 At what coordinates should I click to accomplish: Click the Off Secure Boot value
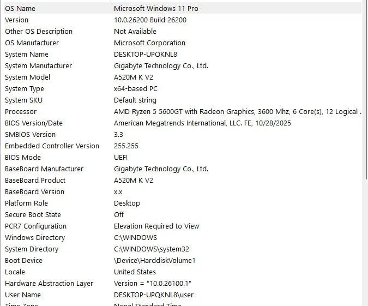[x=119, y=215]
